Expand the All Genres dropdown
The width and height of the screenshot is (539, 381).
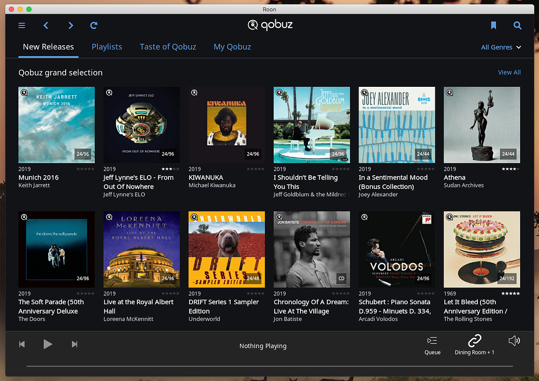501,47
